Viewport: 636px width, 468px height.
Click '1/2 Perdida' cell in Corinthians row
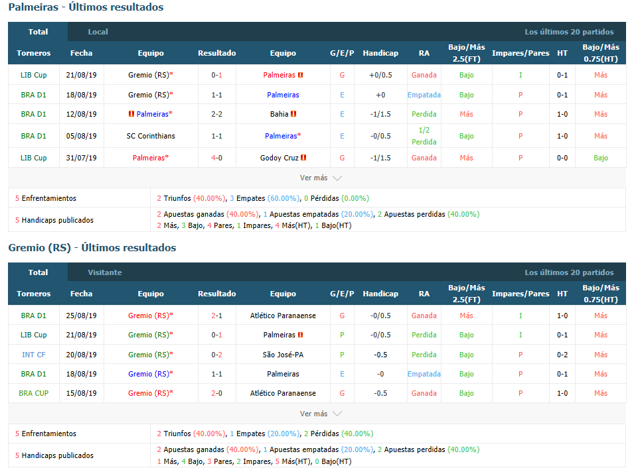point(424,136)
